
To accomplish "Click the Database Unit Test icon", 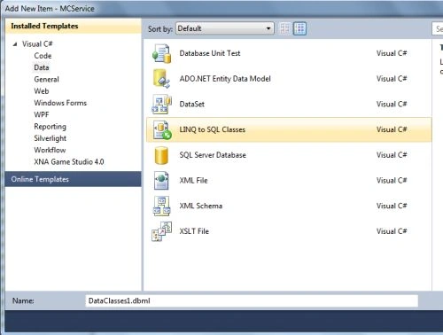I will [x=161, y=53].
